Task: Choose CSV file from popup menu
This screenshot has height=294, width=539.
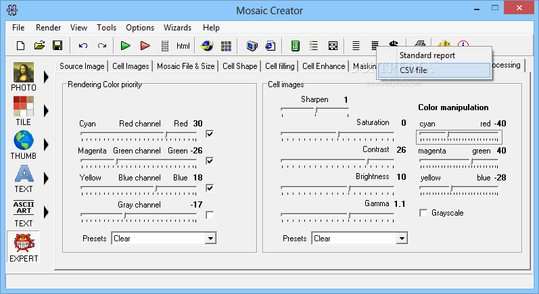Action: click(434, 70)
